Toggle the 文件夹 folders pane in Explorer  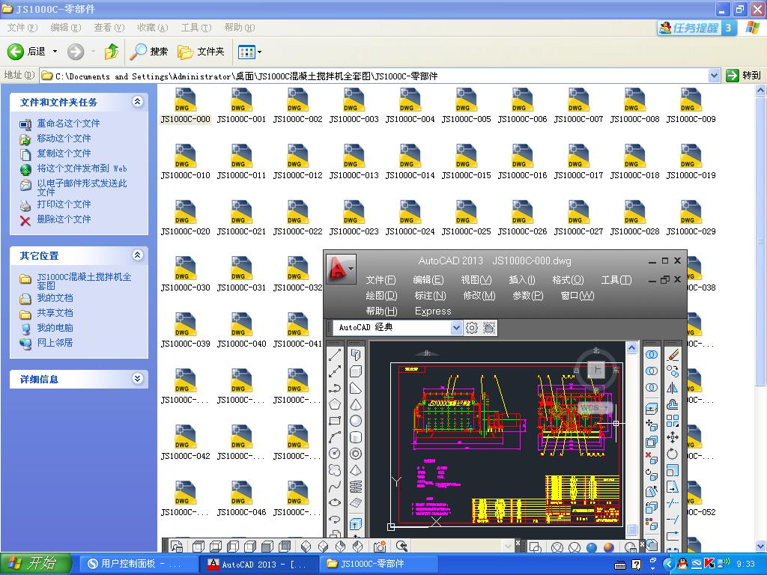point(201,52)
